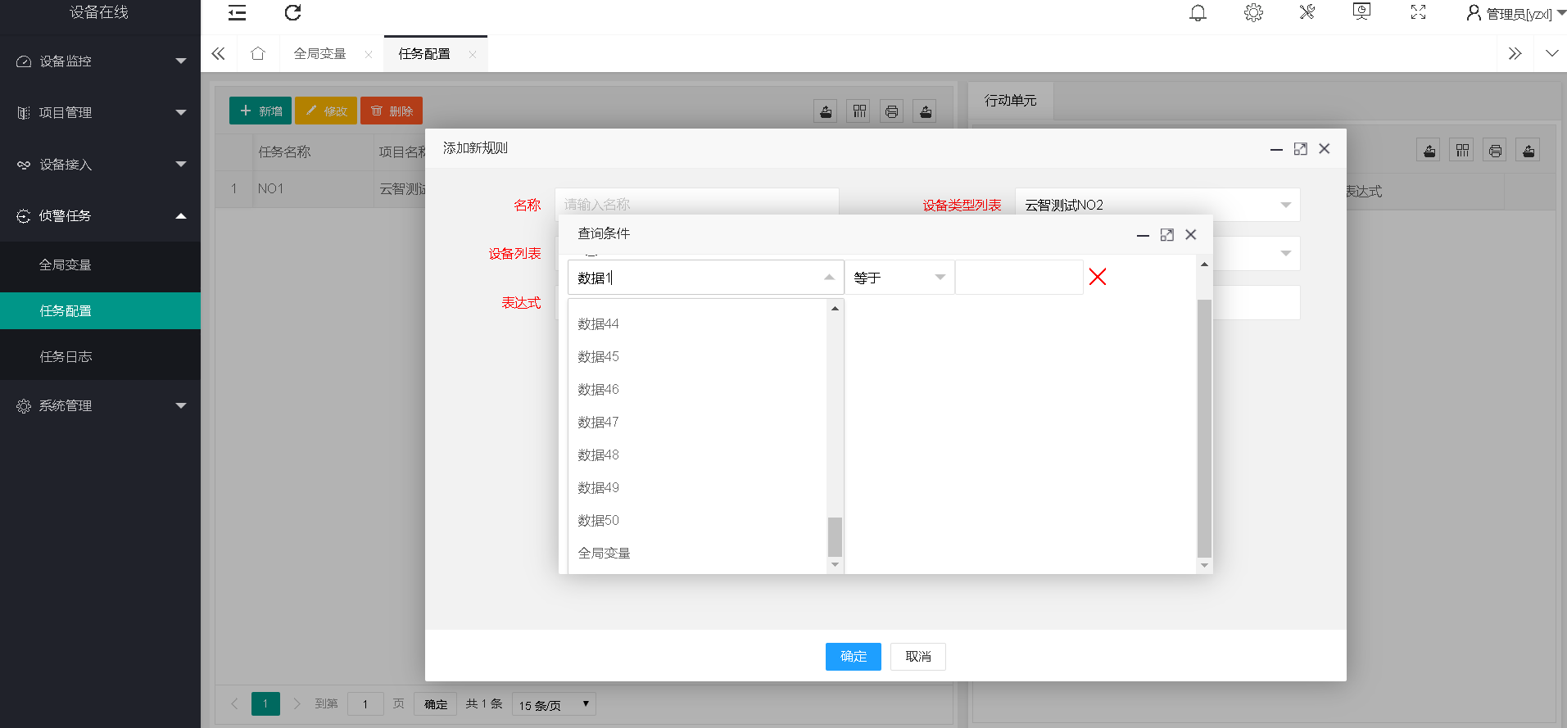Screen dimensions: 1567x728
Task: Expand the 系统管理 sidebar menu
Action: click(100, 405)
